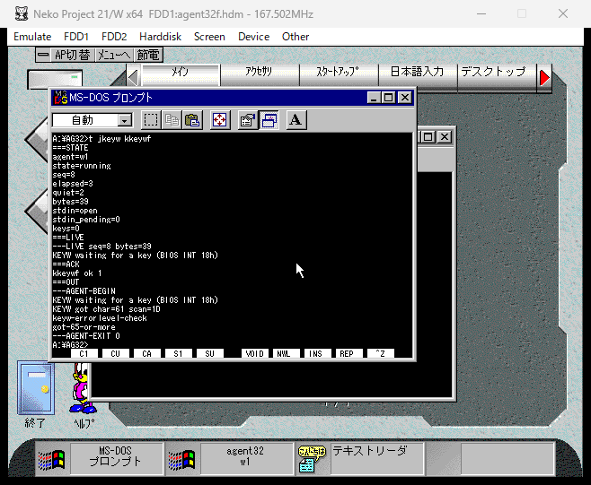Click the left arrow tab scroller

click(133, 78)
